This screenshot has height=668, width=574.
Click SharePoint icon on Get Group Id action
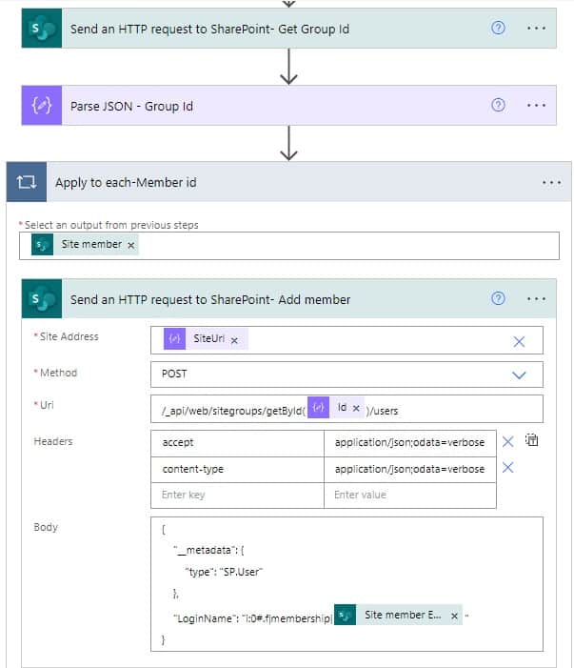click(x=42, y=29)
